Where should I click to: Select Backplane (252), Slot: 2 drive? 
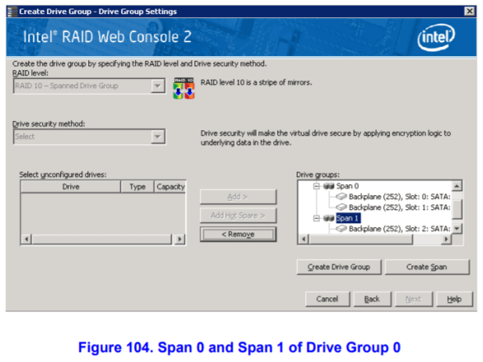400,229
